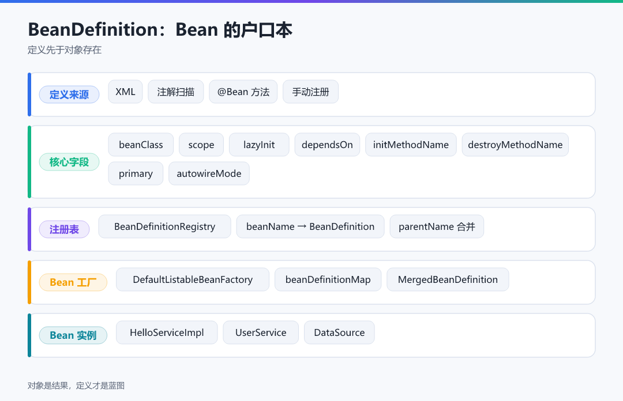Click the 定义来源 category label
The height and width of the screenshot is (401, 623).
[69, 94]
